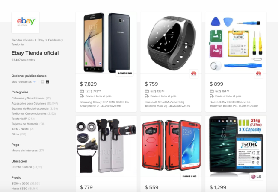Open the Más relevantes sort dropdown
Image resolution: width=278 pixels, height=192 pixels.
tap(24, 82)
